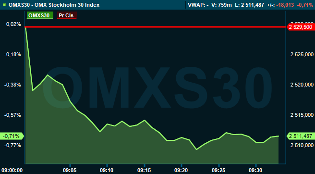Select the red 2 529,500 previous close marker
This screenshot has width=315, height=174.
tap(301, 27)
